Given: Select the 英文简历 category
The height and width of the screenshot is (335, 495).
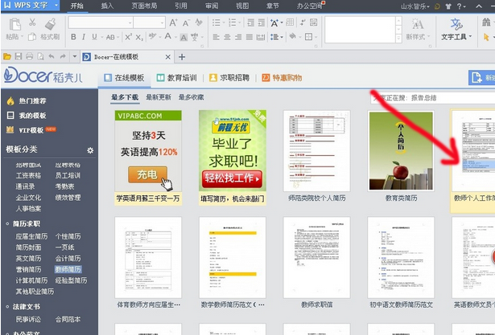Looking at the screenshot, I should click(28, 259).
